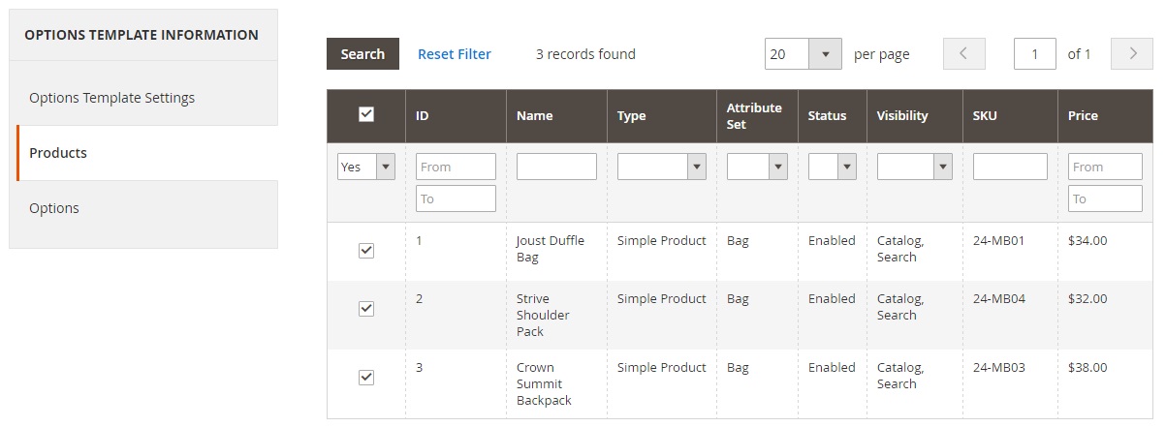
Task: Click the Reset Filter link
Action: (455, 54)
